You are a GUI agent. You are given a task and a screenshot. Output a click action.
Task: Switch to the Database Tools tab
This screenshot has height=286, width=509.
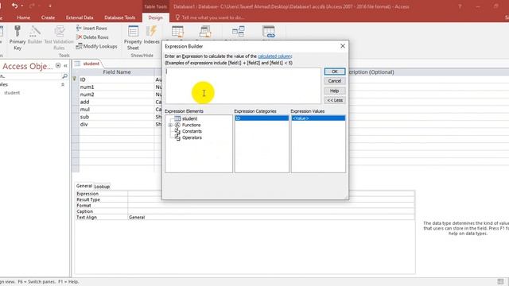point(120,17)
